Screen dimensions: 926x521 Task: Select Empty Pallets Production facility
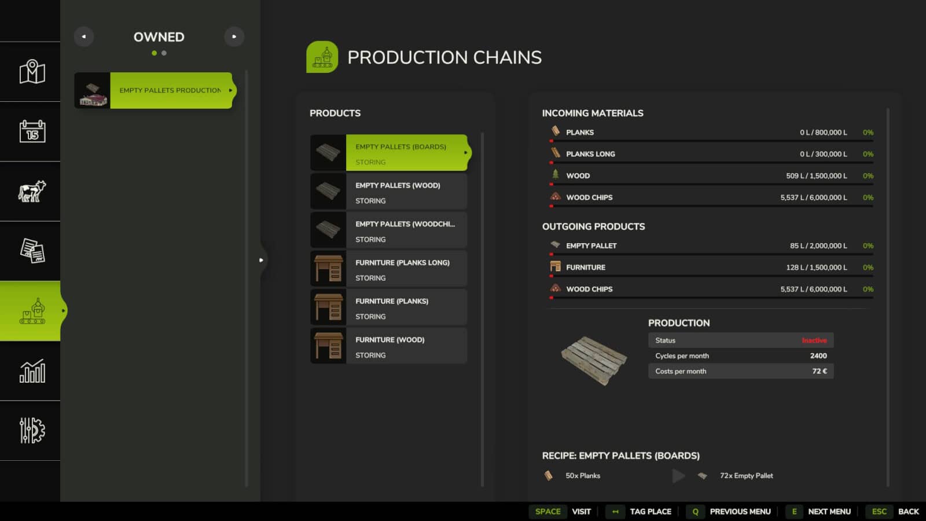(x=170, y=90)
